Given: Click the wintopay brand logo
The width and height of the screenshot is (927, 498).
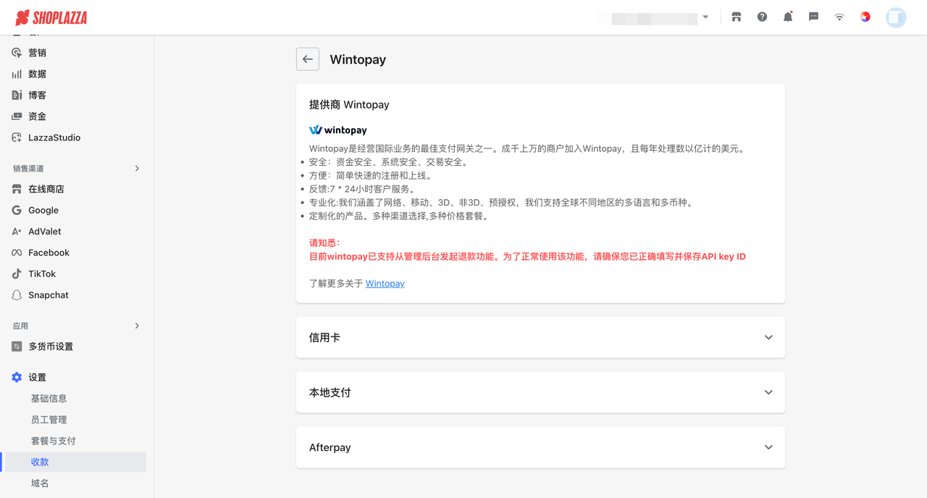Looking at the screenshot, I should click(338, 130).
